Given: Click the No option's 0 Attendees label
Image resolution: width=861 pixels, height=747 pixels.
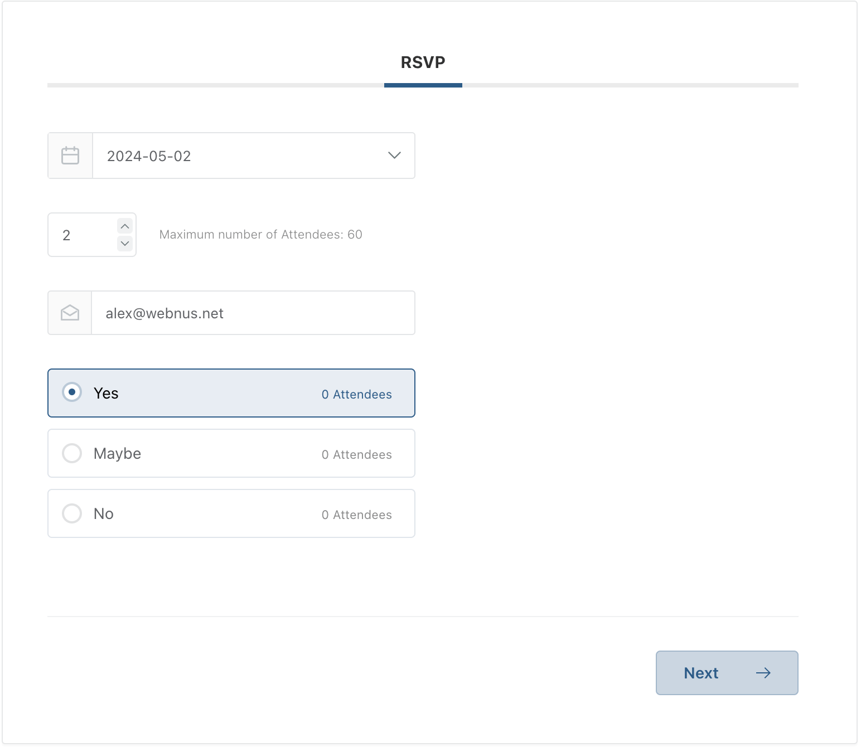Looking at the screenshot, I should coord(356,515).
